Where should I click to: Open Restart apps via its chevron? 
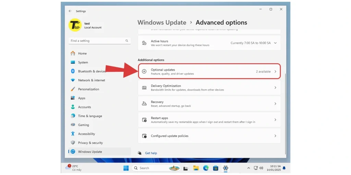[x=275, y=120]
